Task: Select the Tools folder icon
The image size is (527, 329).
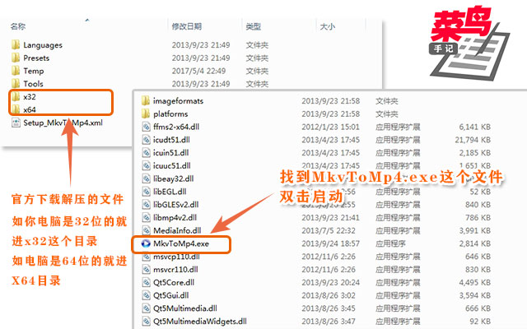Action: (x=16, y=84)
